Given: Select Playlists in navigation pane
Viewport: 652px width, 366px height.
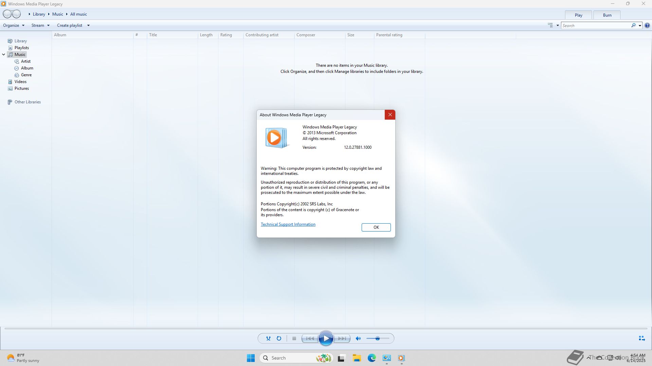Looking at the screenshot, I should point(21,48).
